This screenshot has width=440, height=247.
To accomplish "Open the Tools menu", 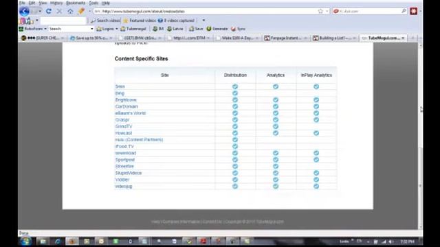I will tap(93, 3).
